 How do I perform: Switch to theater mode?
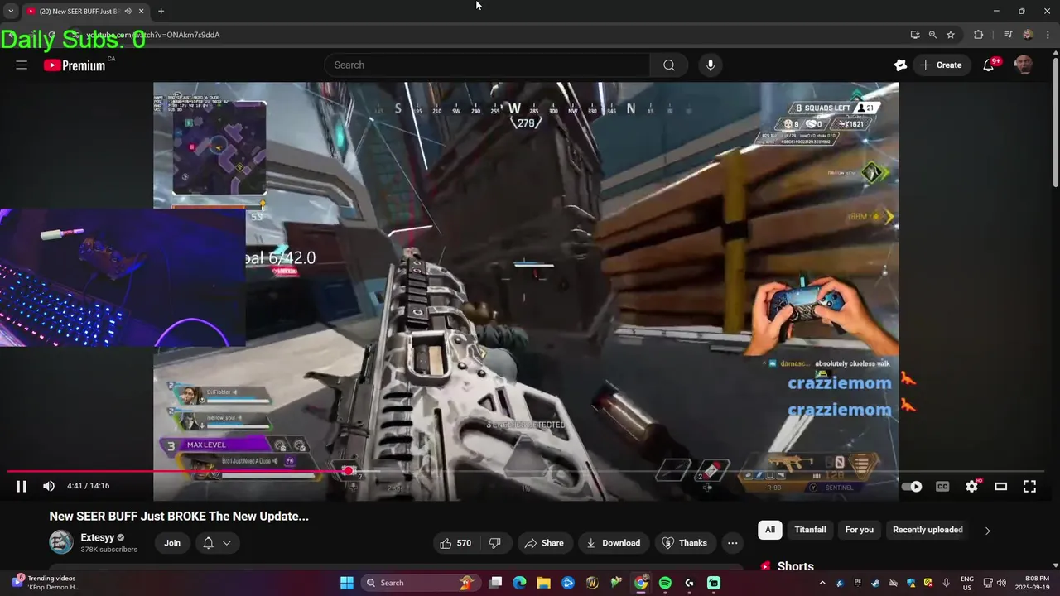[x=1000, y=487]
